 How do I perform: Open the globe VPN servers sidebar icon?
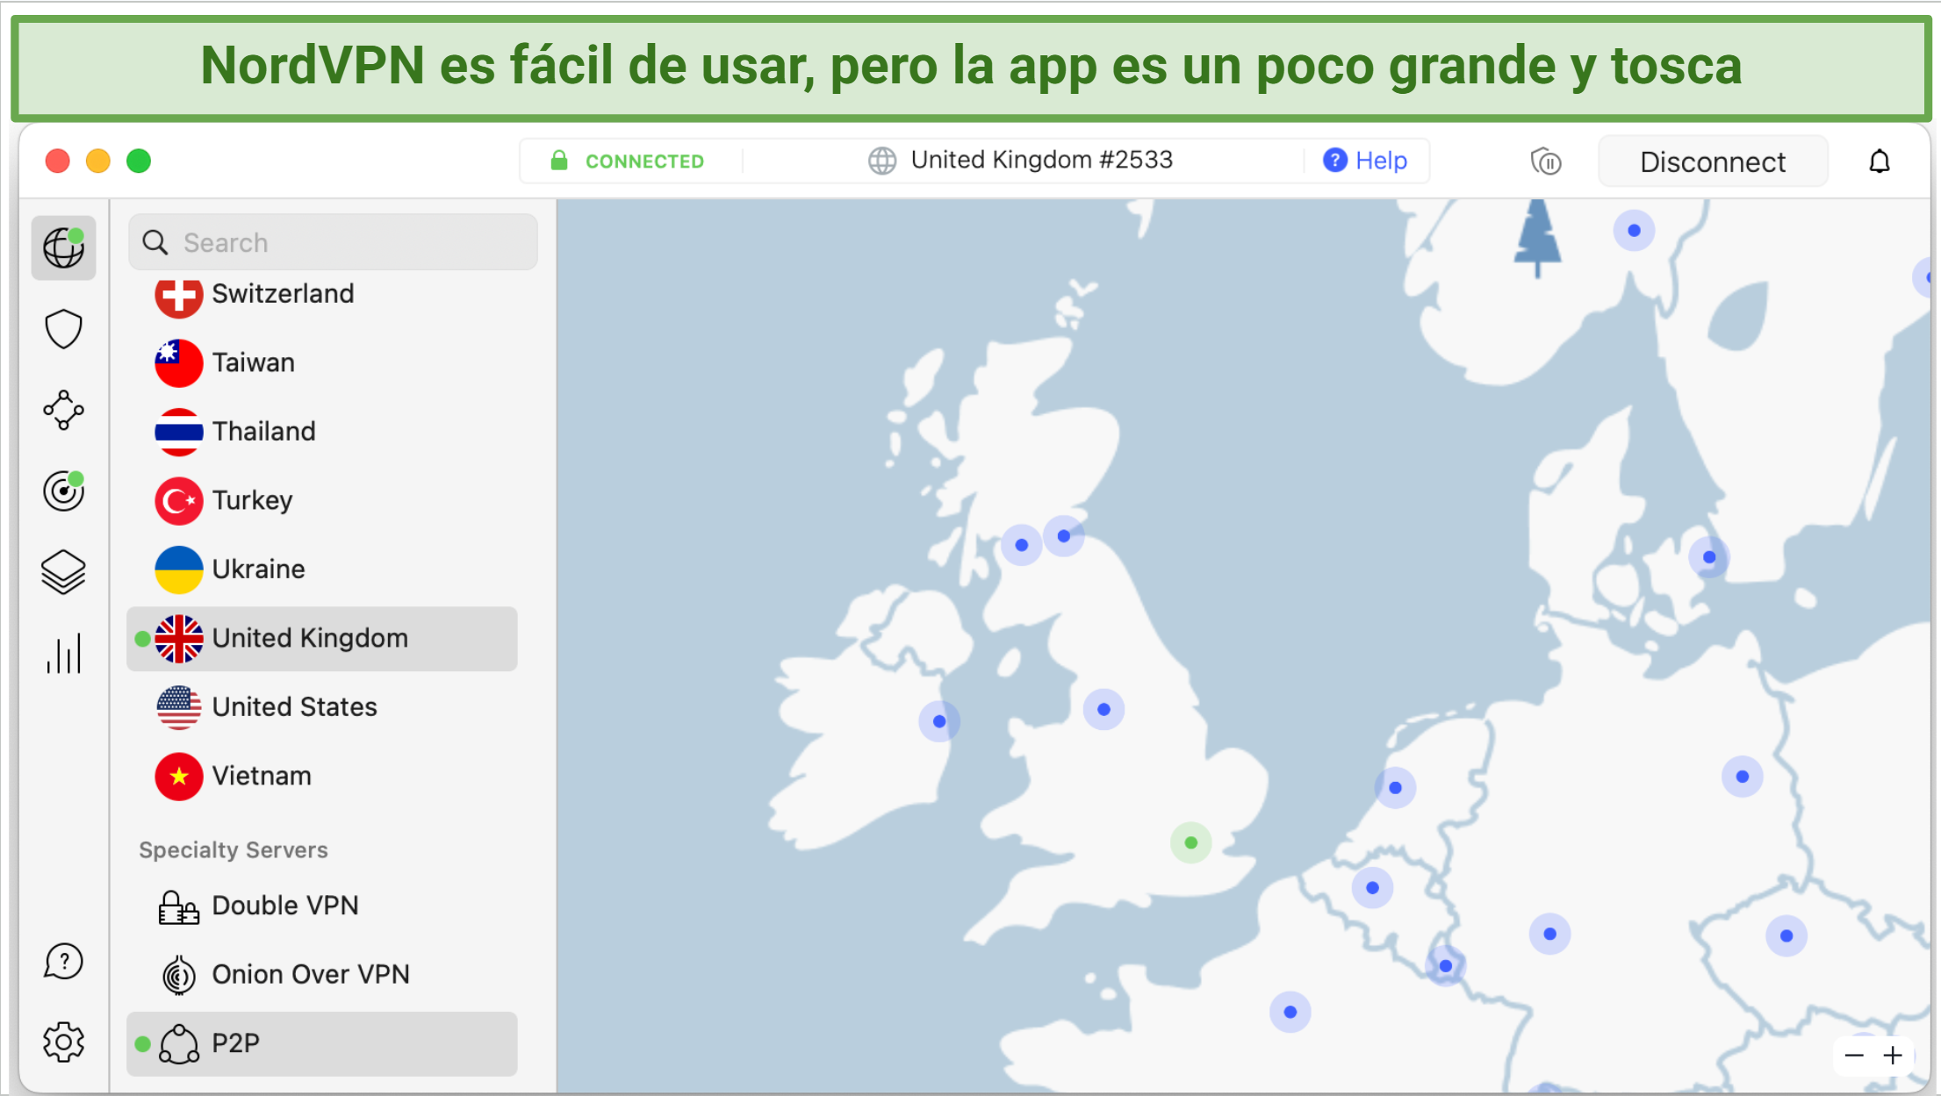point(63,248)
